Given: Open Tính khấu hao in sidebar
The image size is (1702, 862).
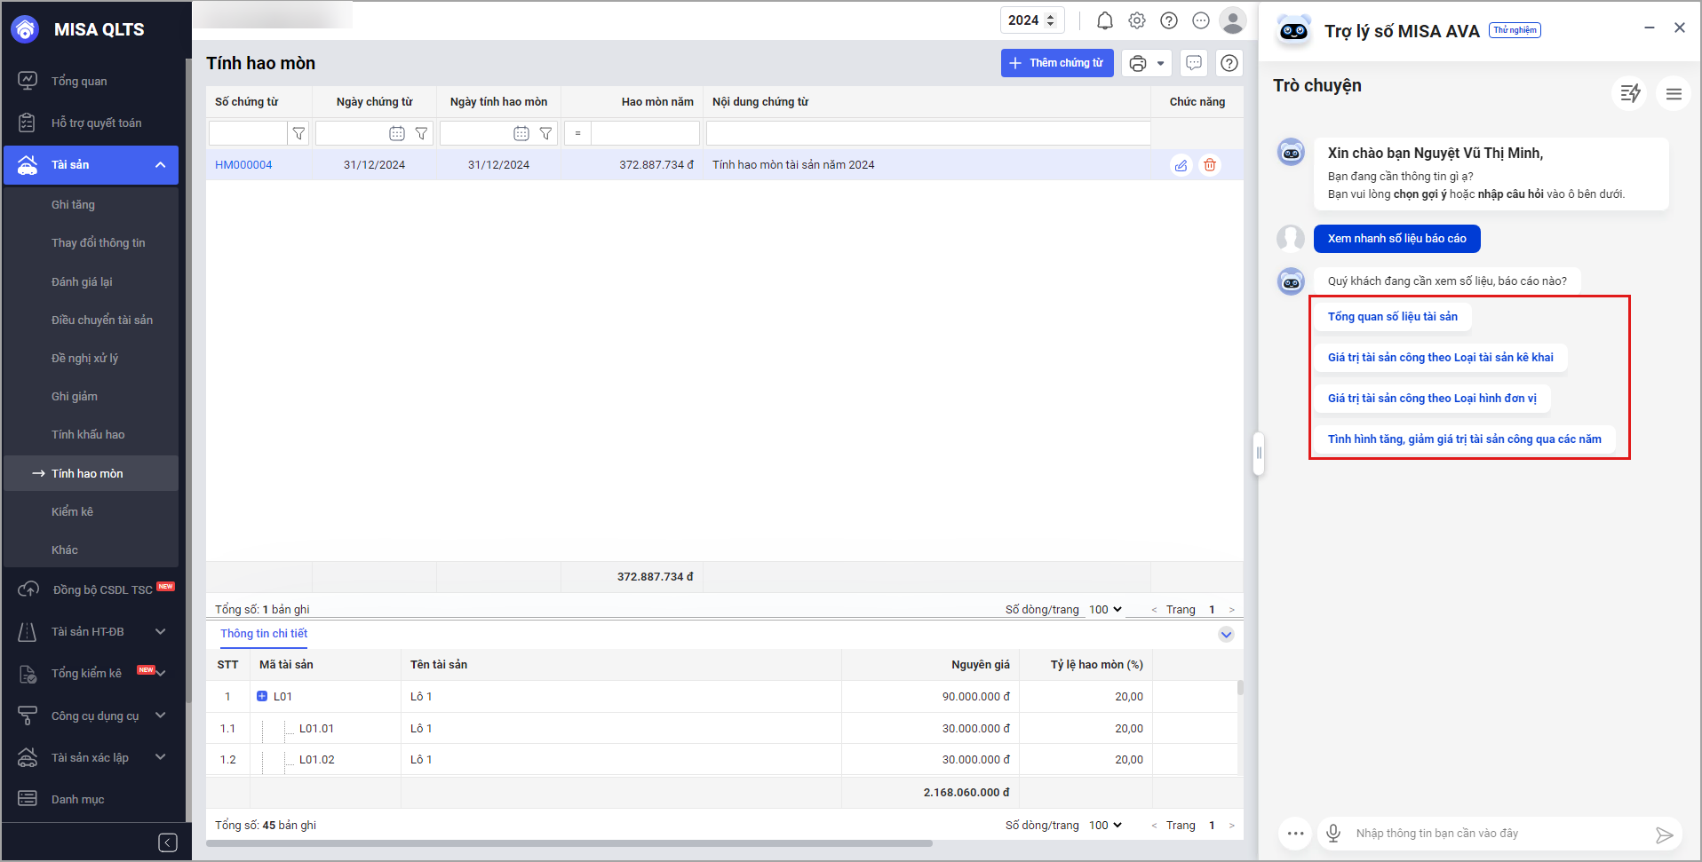Looking at the screenshot, I should 88,434.
